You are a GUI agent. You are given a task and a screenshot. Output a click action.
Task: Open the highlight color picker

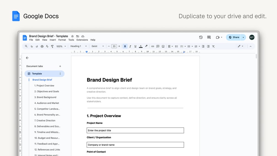pyautogui.click(x=146, y=46)
